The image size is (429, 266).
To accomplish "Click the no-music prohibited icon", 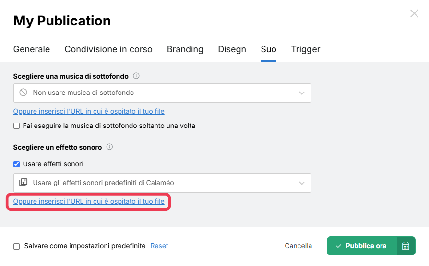I will click(x=23, y=93).
